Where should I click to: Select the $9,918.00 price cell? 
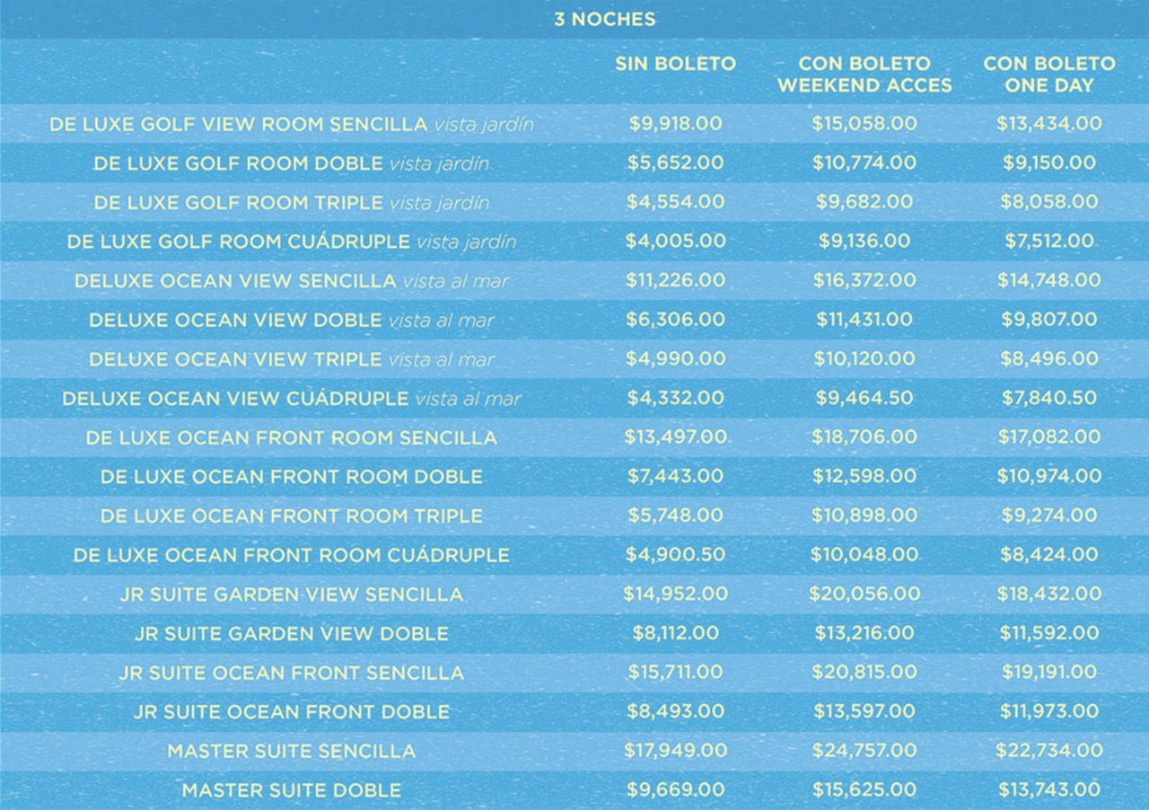coord(675,124)
